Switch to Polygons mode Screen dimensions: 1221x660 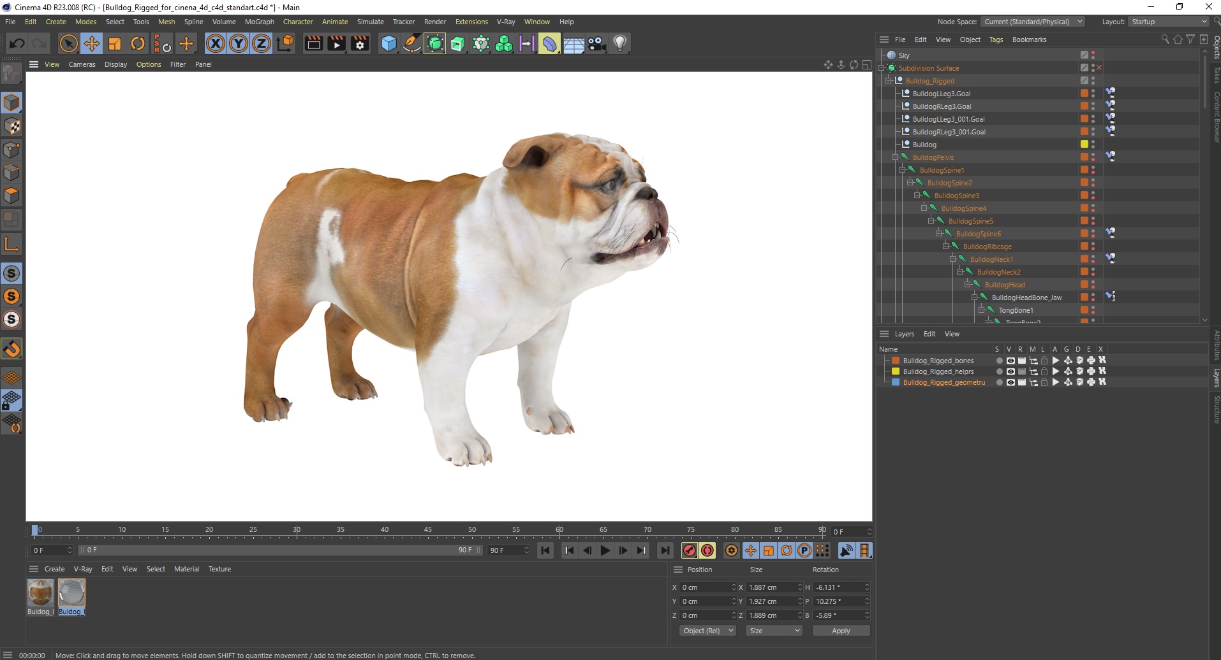point(11,196)
